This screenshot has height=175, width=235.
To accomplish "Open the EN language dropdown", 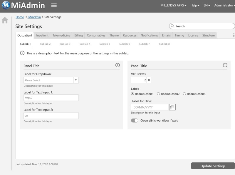I will [x=206, y=5].
